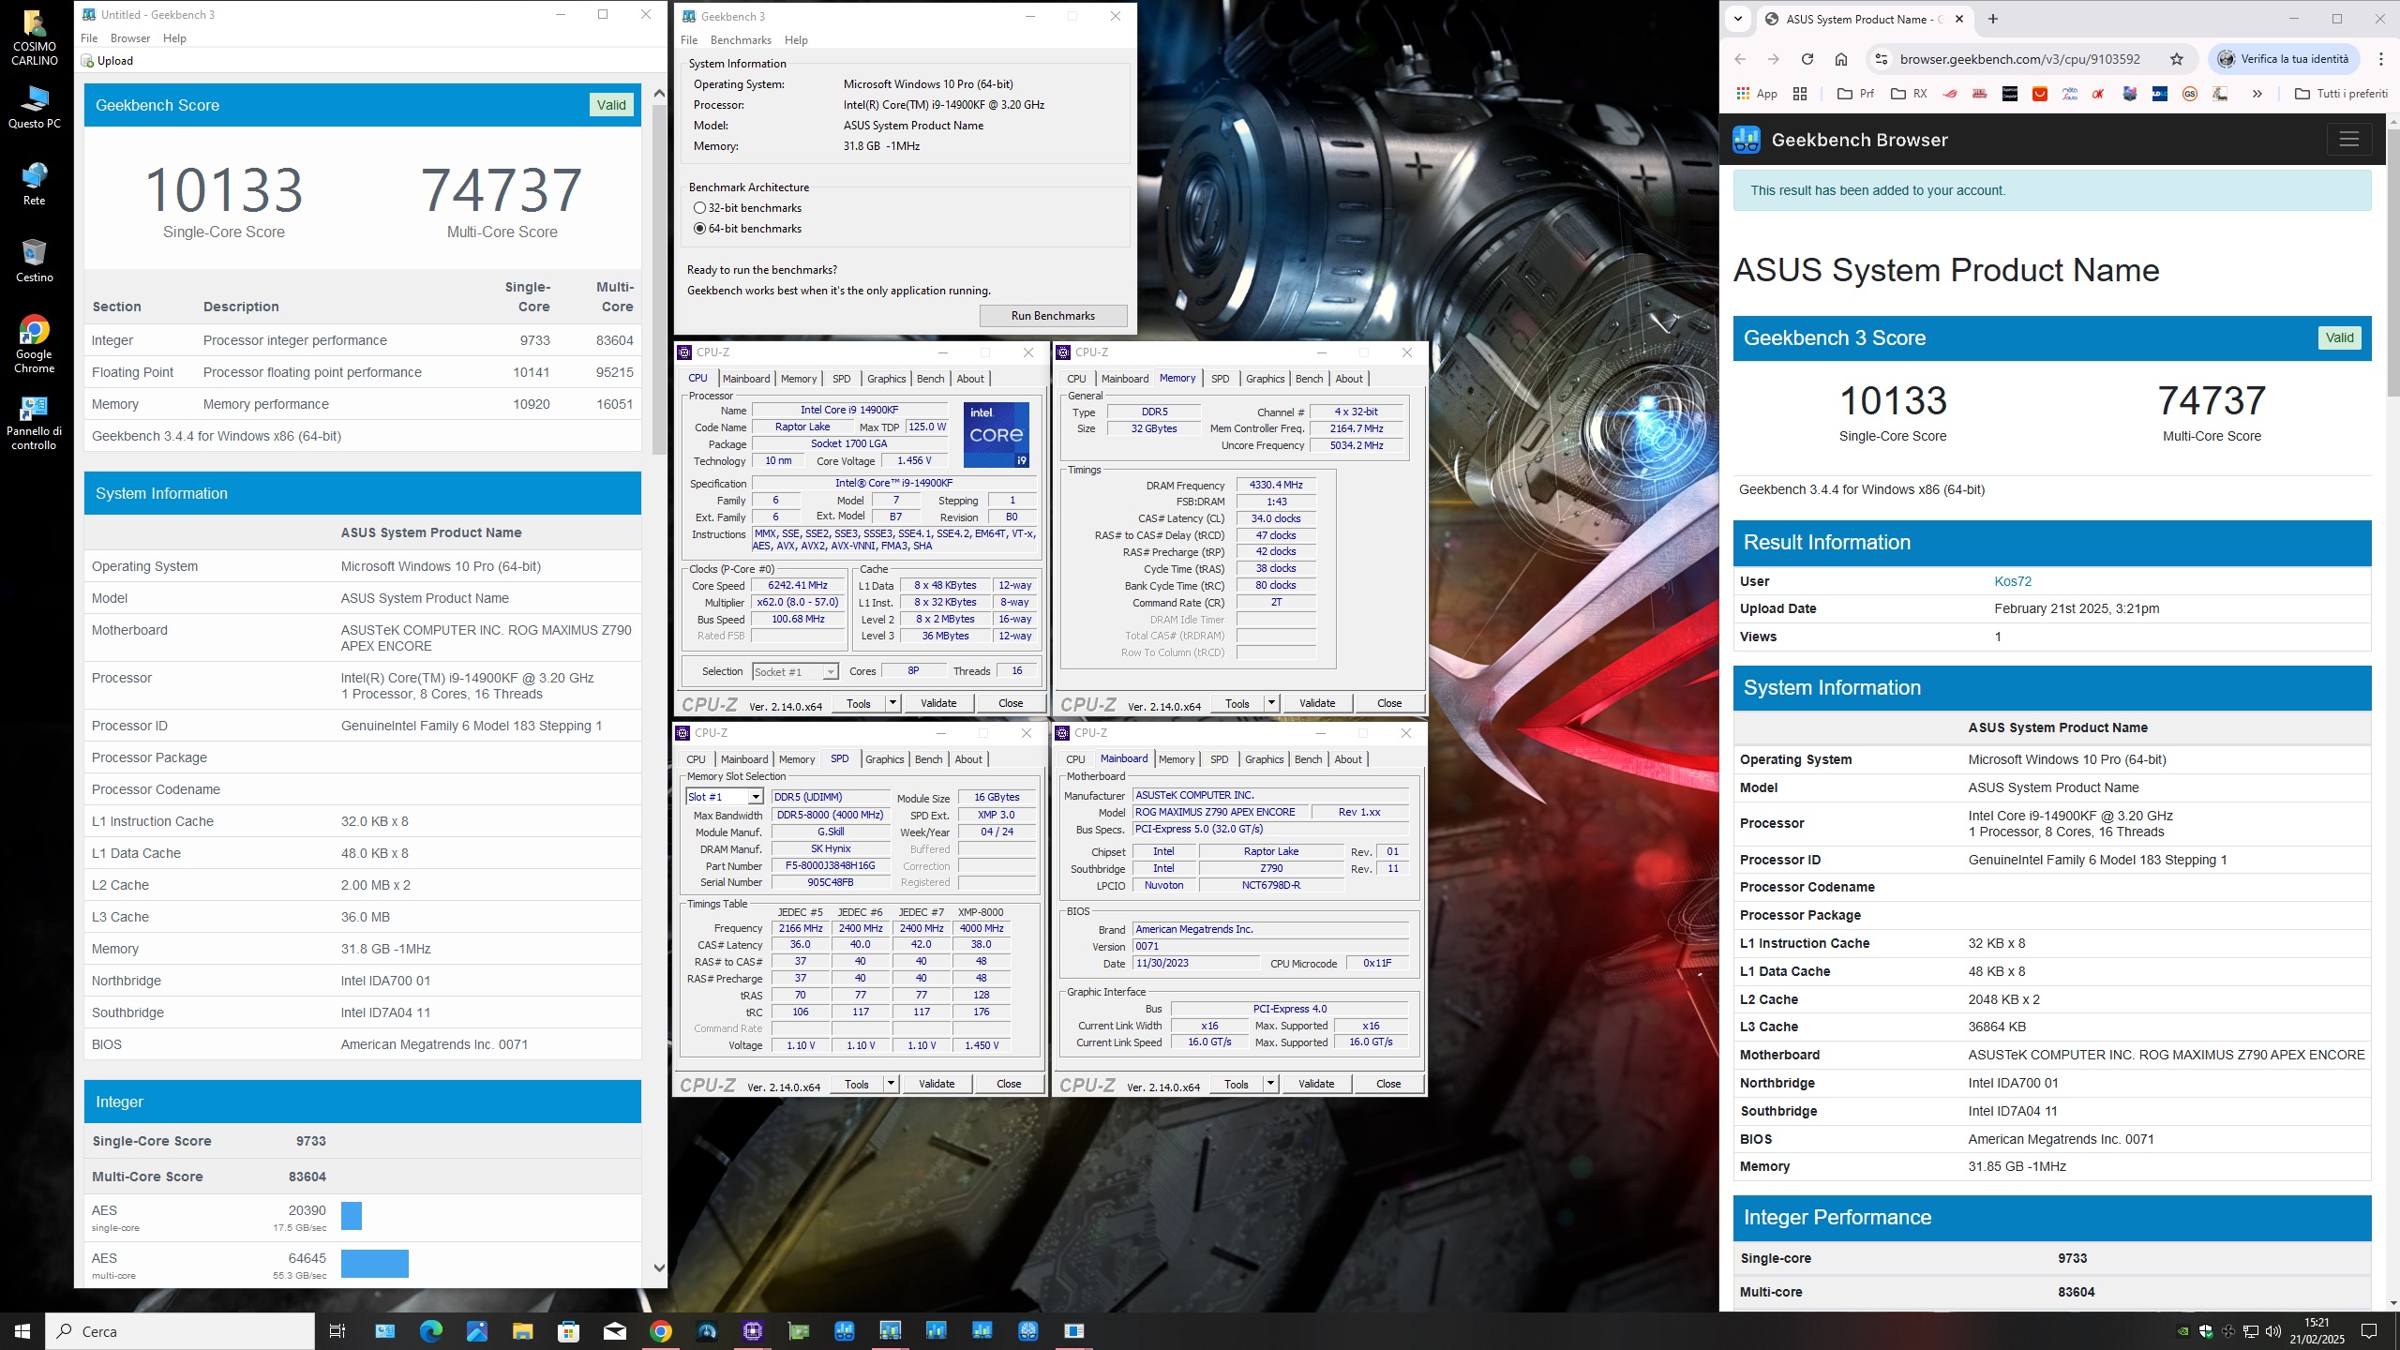Screen dimensions: 2400x1350
Task: Open Pannello di controllo desktop icon
Action: [35, 422]
